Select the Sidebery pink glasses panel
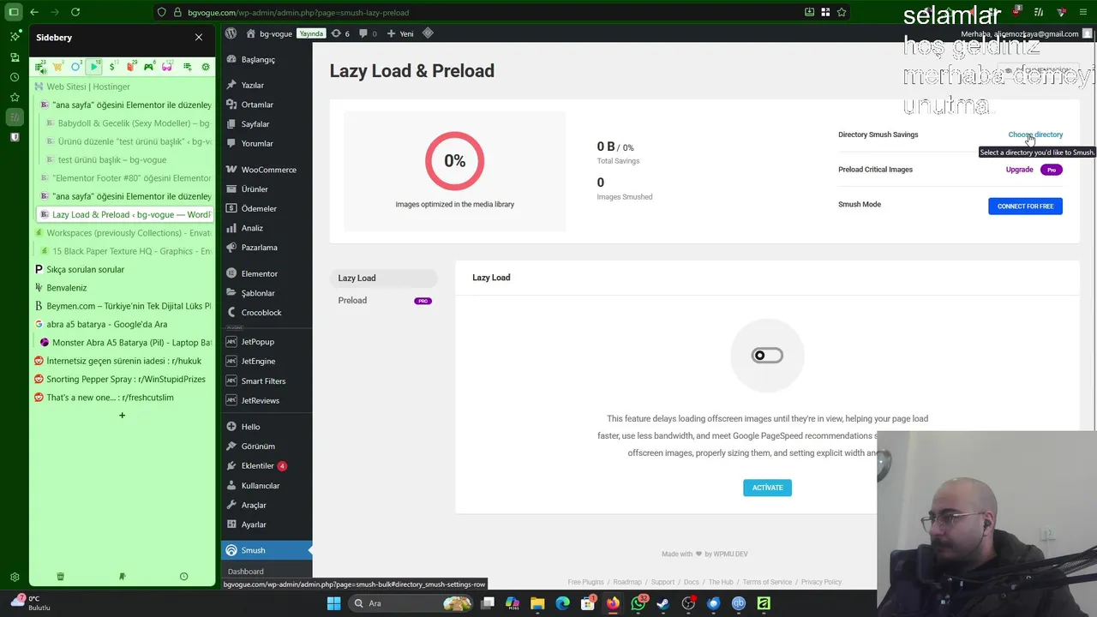1097x617 pixels. point(167,67)
